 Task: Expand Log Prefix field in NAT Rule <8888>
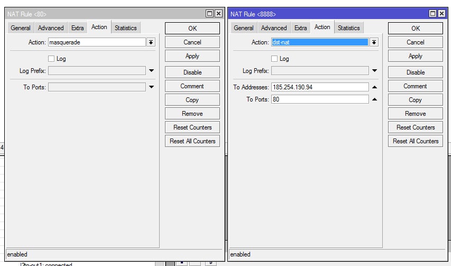pyautogui.click(x=374, y=70)
